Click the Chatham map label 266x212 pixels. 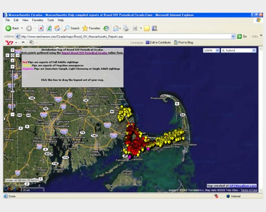click(x=192, y=144)
